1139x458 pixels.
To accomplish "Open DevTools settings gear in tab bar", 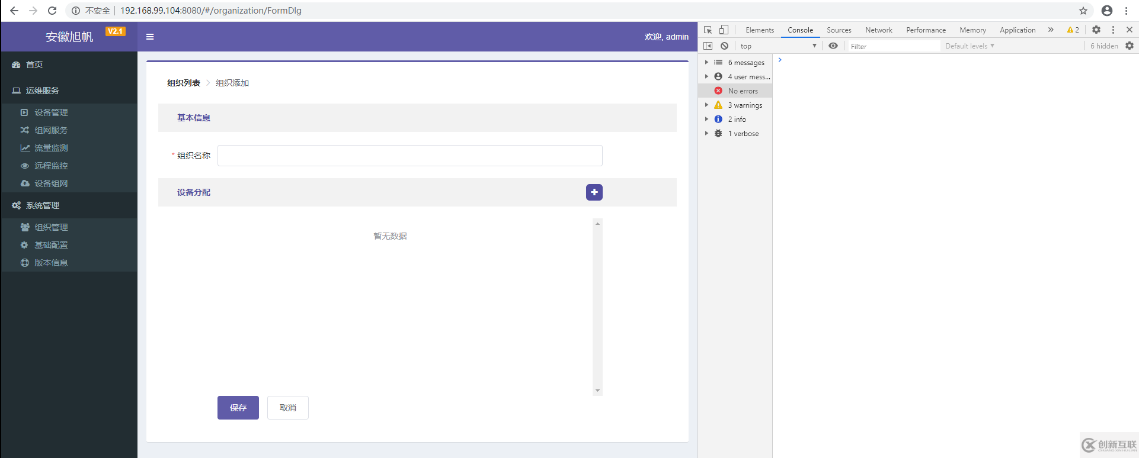I will coord(1096,30).
